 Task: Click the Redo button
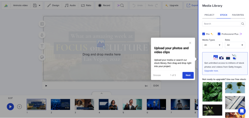[x=153, y=5]
